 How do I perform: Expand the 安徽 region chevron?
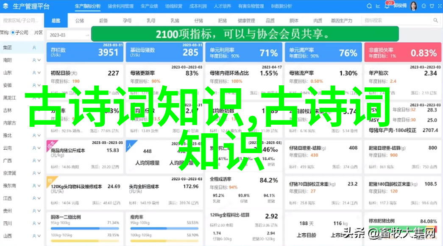(x=39, y=85)
